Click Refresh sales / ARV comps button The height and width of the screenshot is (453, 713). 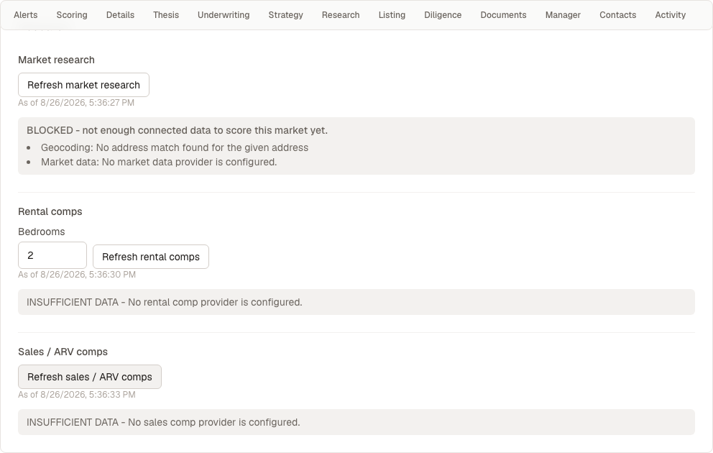pos(90,377)
